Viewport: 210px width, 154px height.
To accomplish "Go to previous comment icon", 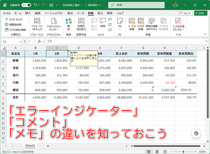I will point(110,19).
